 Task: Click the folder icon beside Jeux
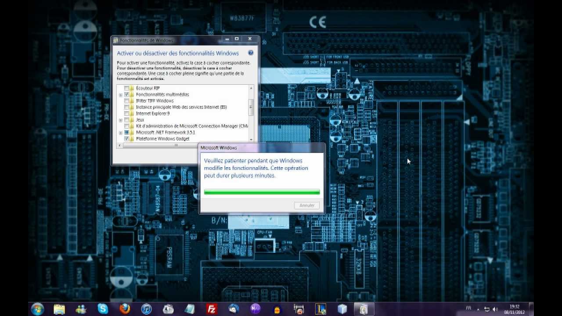[x=132, y=120]
